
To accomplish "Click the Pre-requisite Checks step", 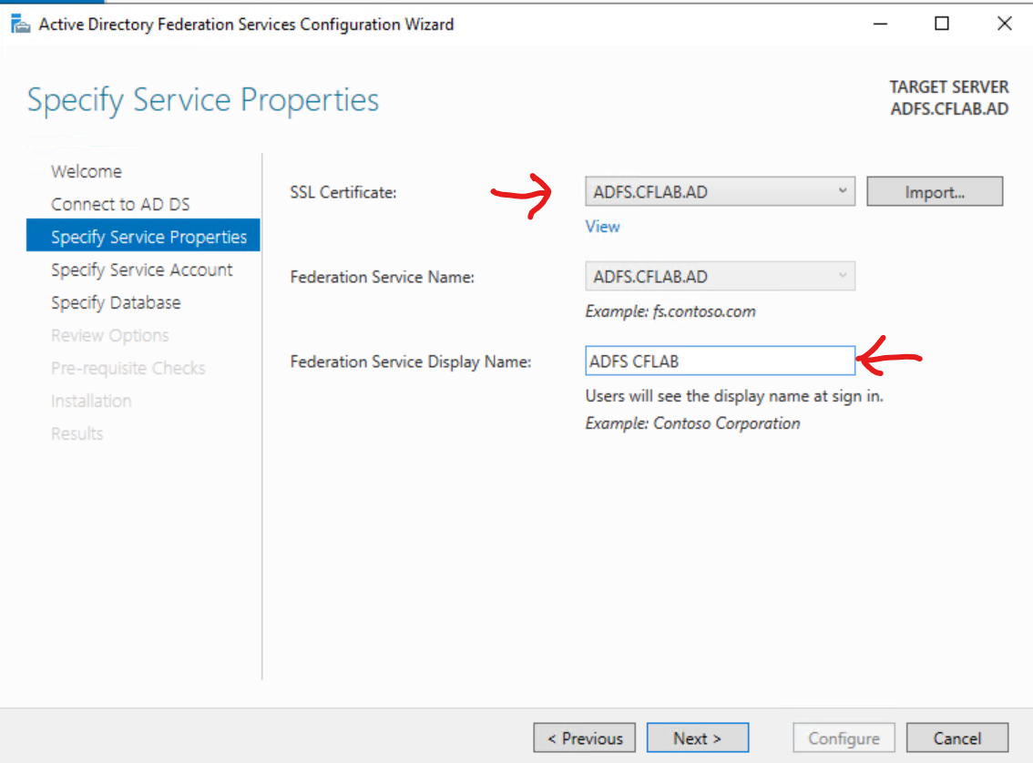I will tap(128, 368).
